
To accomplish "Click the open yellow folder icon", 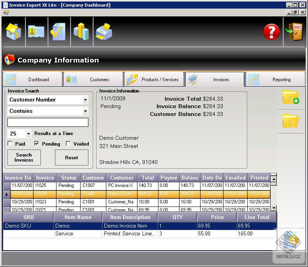I will pos(290,121).
